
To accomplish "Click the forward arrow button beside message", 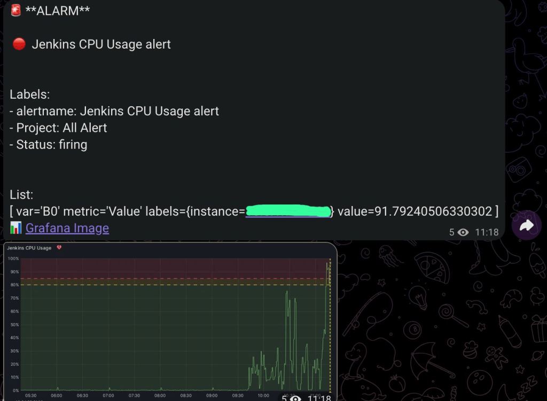I will tap(526, 226).
